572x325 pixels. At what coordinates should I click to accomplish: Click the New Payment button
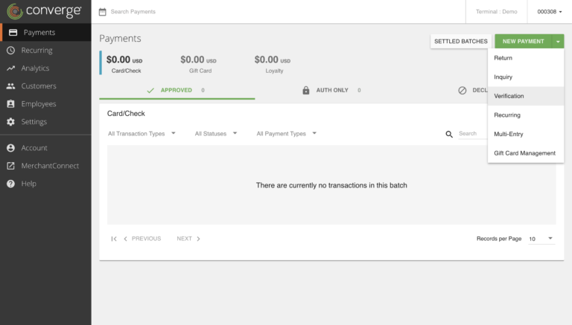click(523, 41)
